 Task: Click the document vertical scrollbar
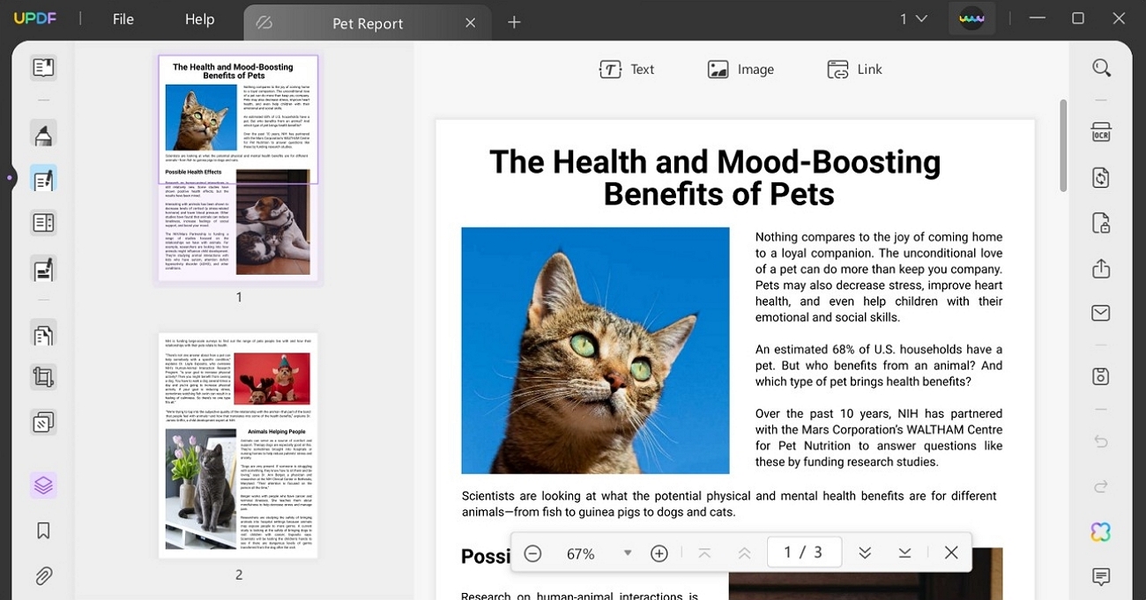pos(1063,145)
